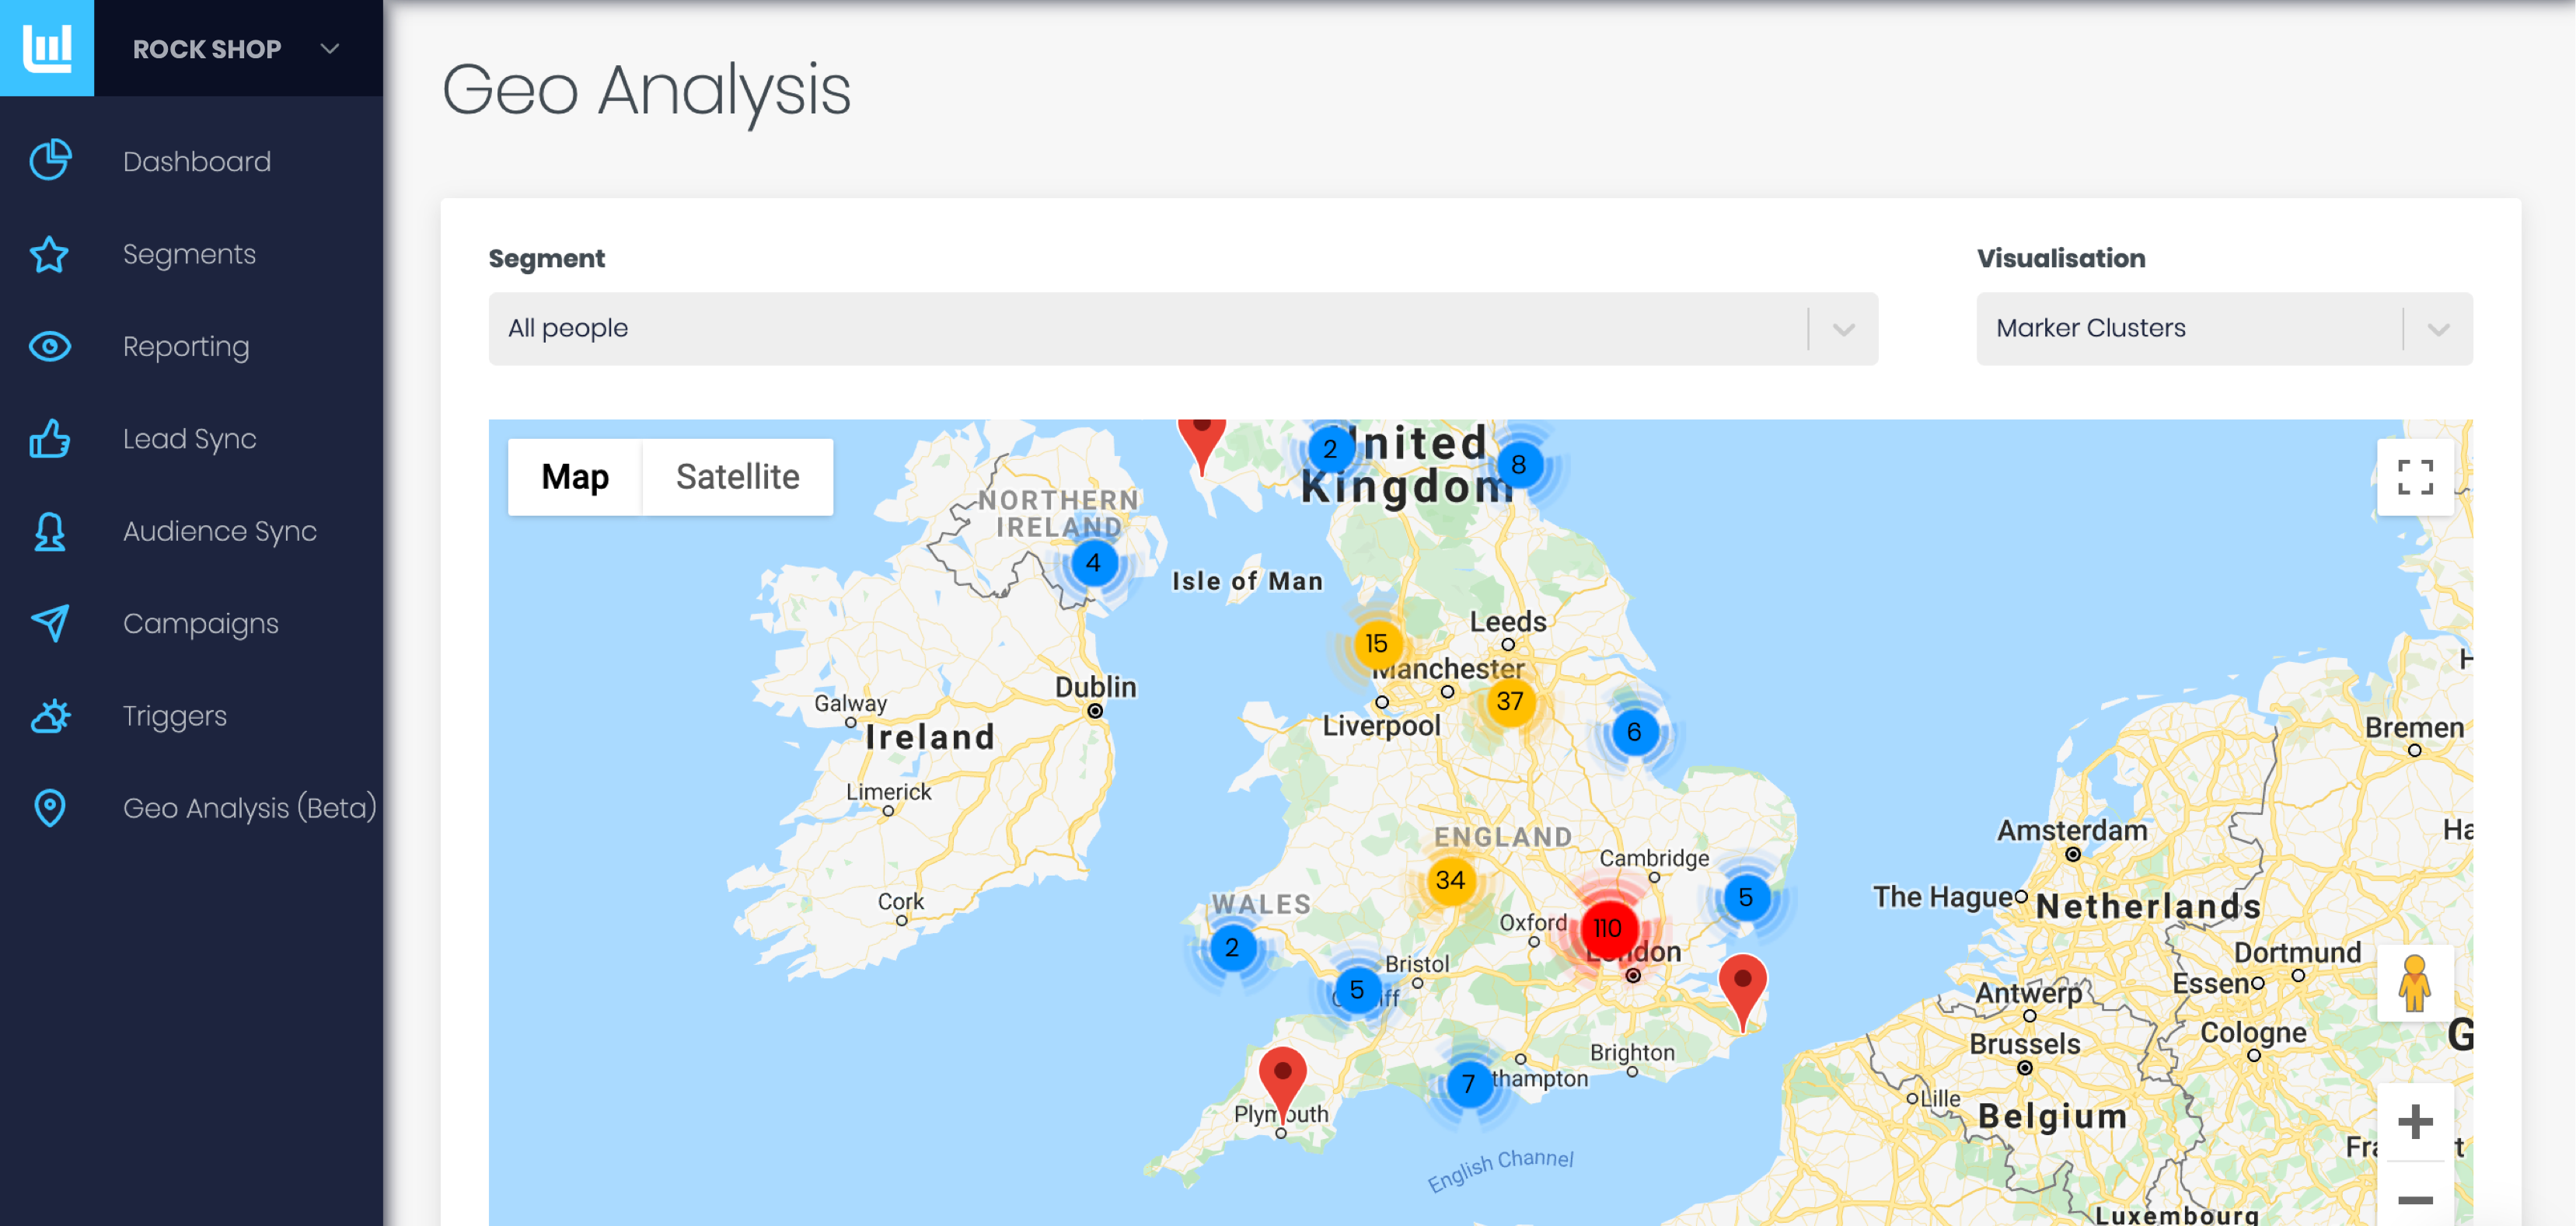Image resolution: width=2576 pixels, height=1226 pixels.
Task: Expand the ROCK SHOP account dropdown
Action: [x=330, y=48]
